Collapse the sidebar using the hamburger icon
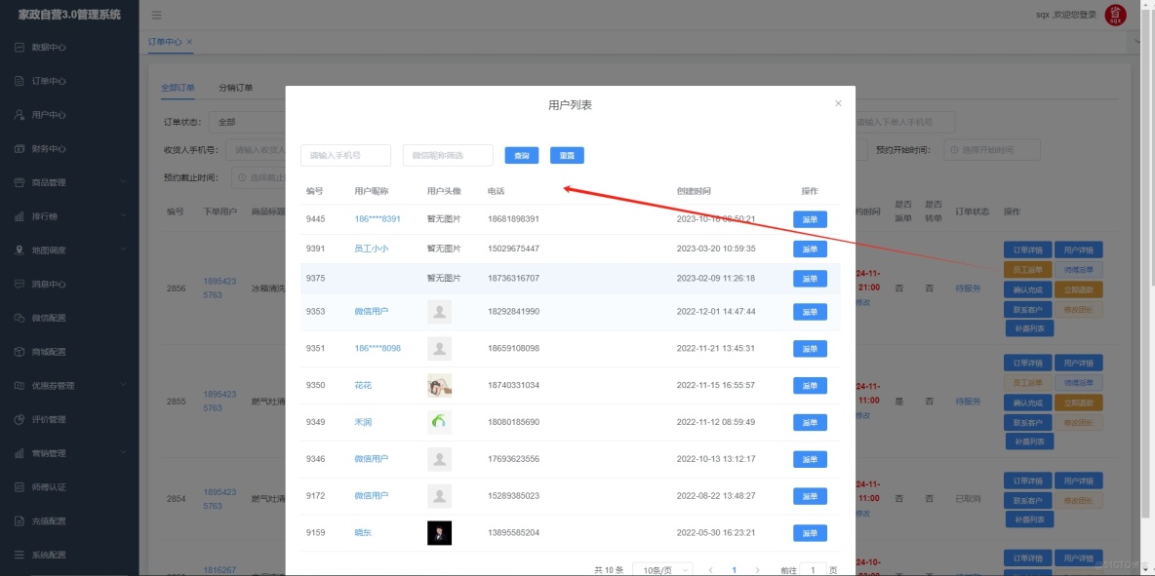1155x576 pixels. [154, 15]
